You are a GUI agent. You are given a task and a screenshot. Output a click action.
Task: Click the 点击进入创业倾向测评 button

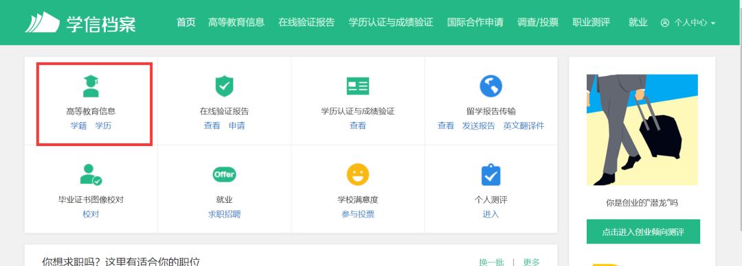[x=643, y=232]
